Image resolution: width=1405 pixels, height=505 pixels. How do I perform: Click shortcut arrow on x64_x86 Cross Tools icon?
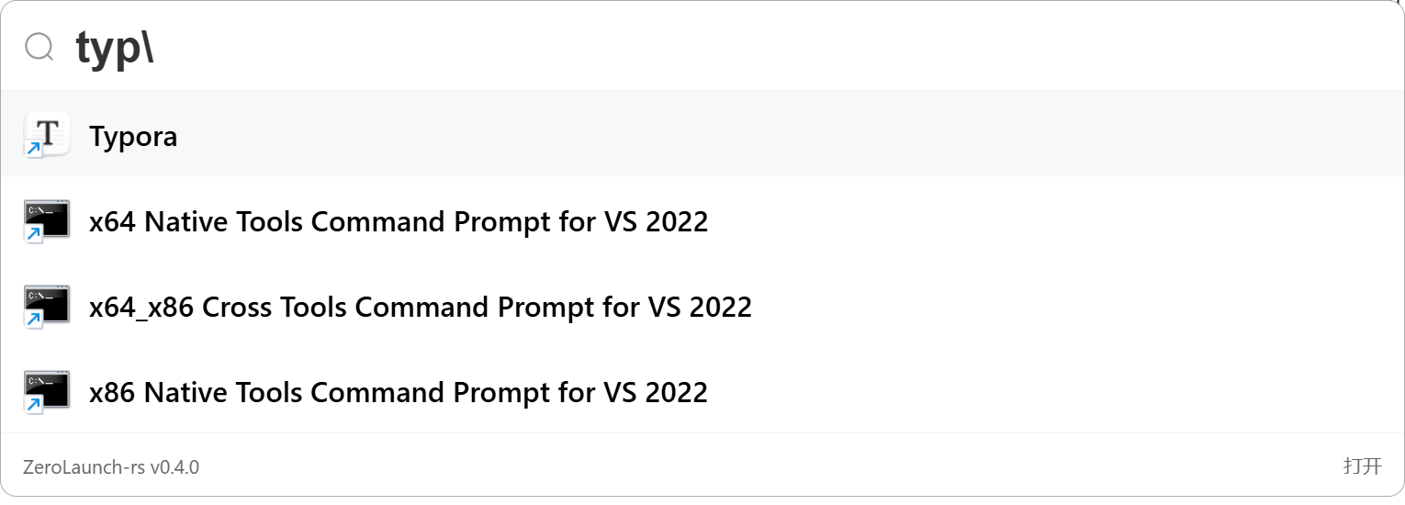33,320
